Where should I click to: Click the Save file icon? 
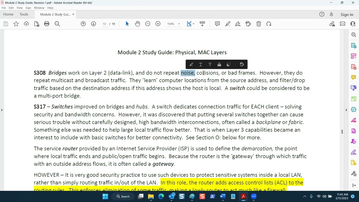pos(6,24)
